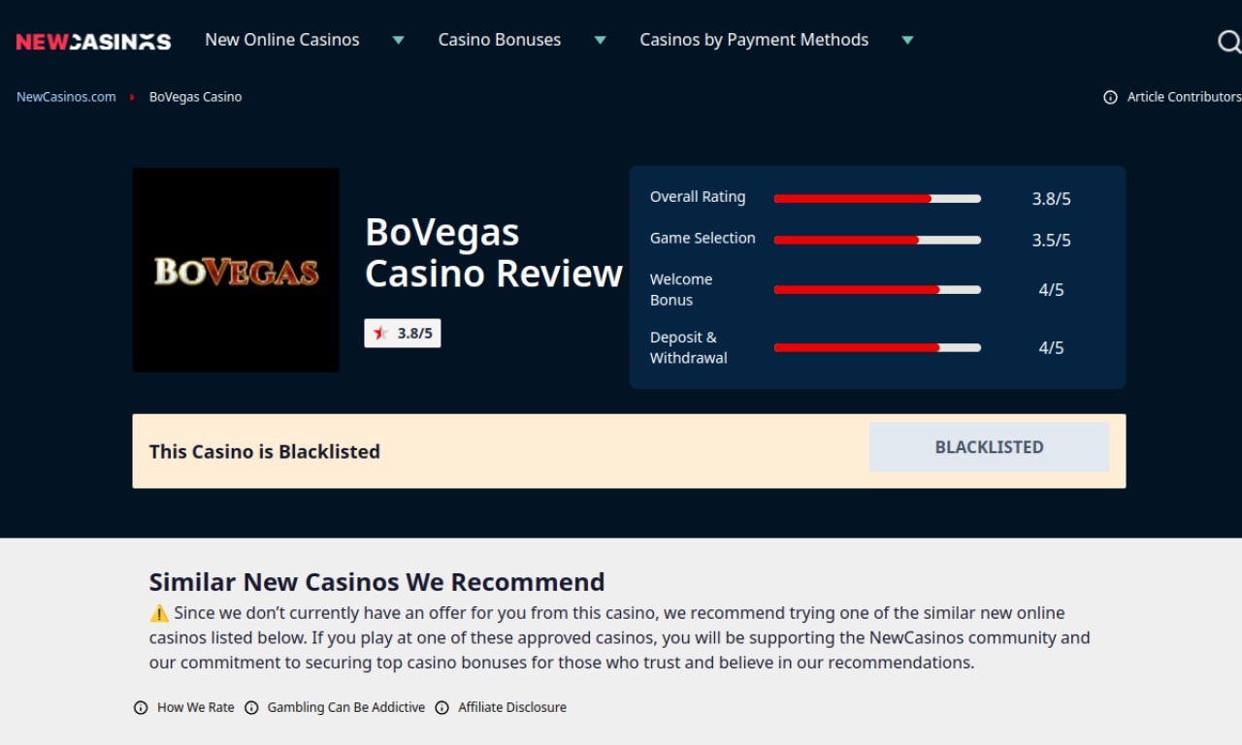This screenshot has height=745, width=1242.
Task: Click the Affiliate Disclosure info icon
Action: 442,707
